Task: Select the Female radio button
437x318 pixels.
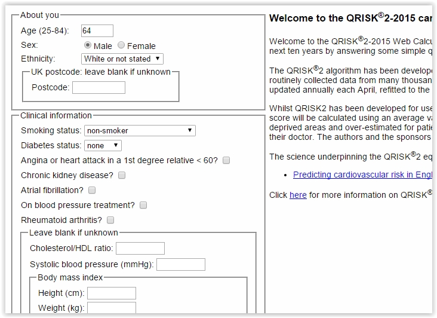Action: coord(121,45)
